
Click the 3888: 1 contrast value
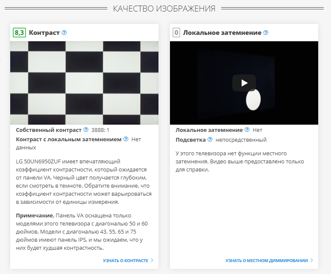[x=101, y=130]
